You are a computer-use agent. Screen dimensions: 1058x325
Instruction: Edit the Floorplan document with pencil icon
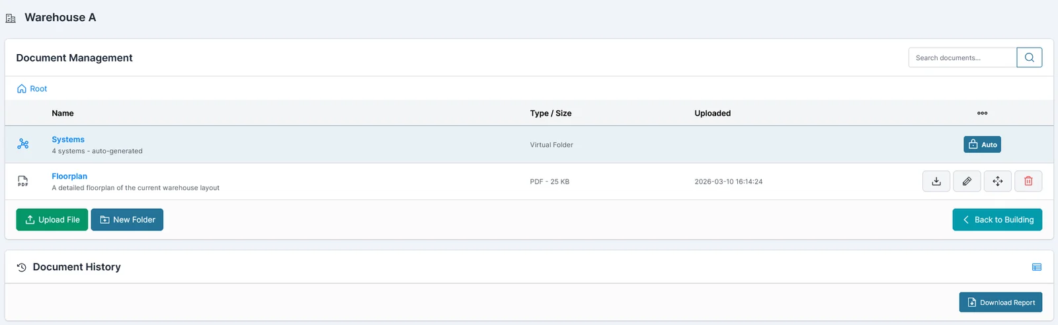(x=967, y=181)
